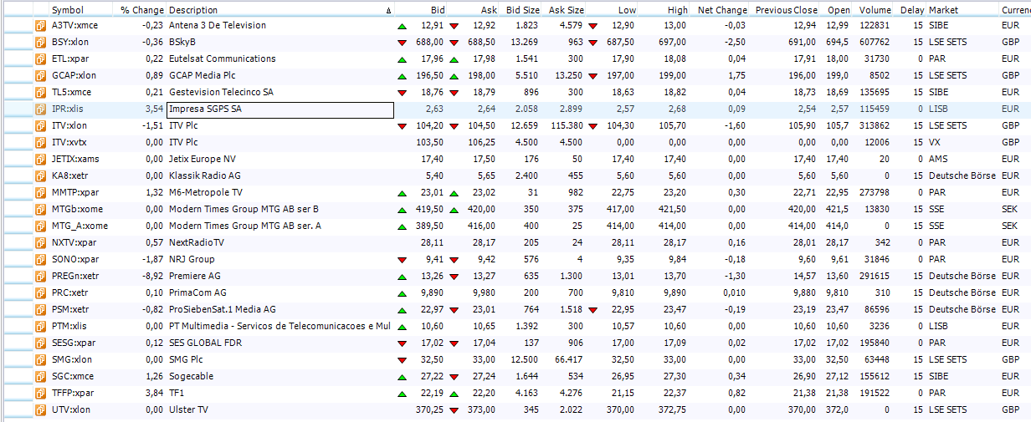Select the NextRadioTV description
Screen dimensions: 1031x422
click(197, 242)
